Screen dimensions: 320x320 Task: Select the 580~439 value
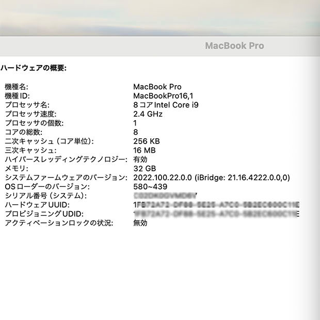(x=150, y=186)
